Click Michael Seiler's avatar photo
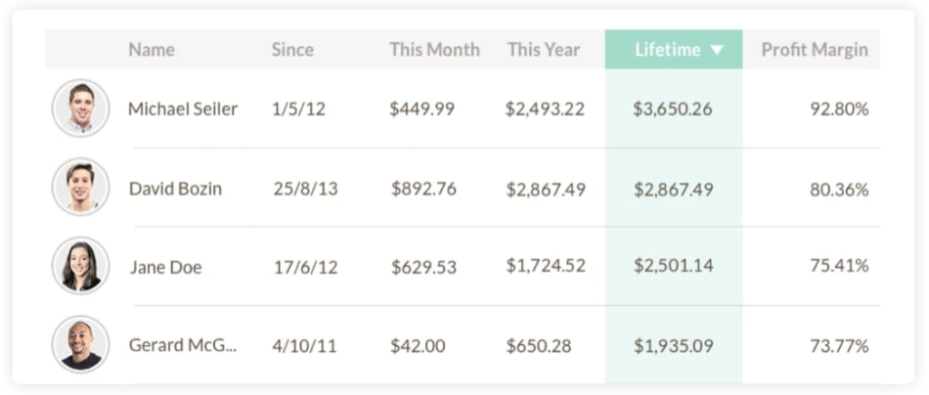 click(x=80, y=109)
